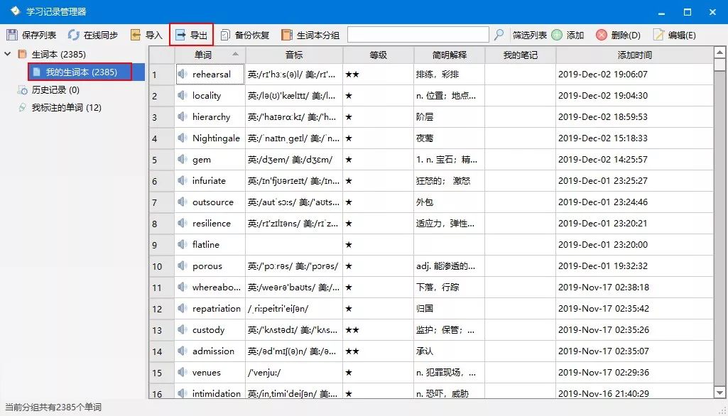The height and width of the screenshot is (416, 728).
Task: Play pronunciation for the word custody
Action: pyautogui.click(x=181, y=329)
